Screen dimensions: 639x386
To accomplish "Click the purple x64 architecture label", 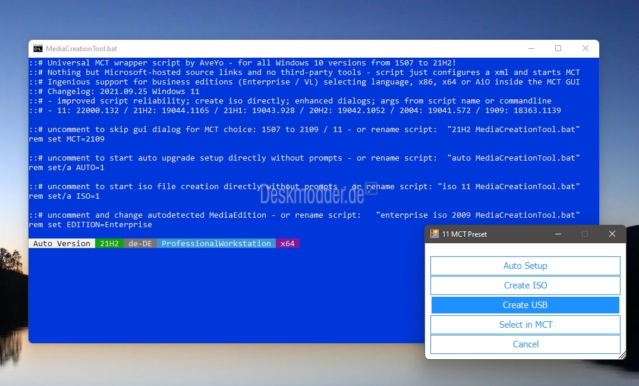I will (x=288, y=243).
